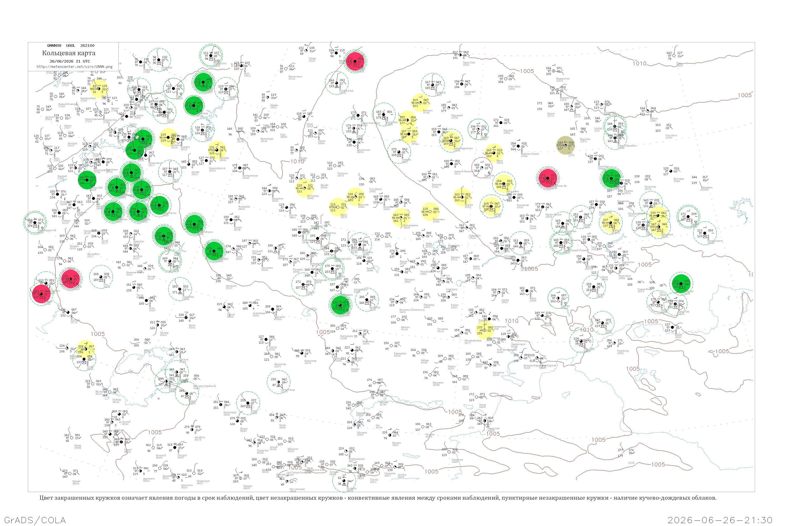The height and width of the screenshot is (526, 789).
Task: Click the station label "Семиярка"
Action: click(x=442, y=330)
